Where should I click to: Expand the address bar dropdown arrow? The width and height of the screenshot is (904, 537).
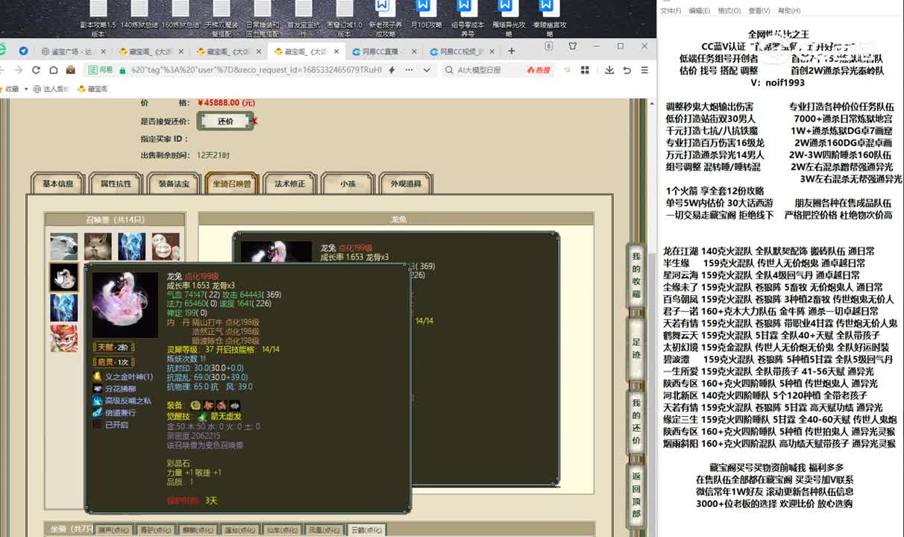point(427,70)
